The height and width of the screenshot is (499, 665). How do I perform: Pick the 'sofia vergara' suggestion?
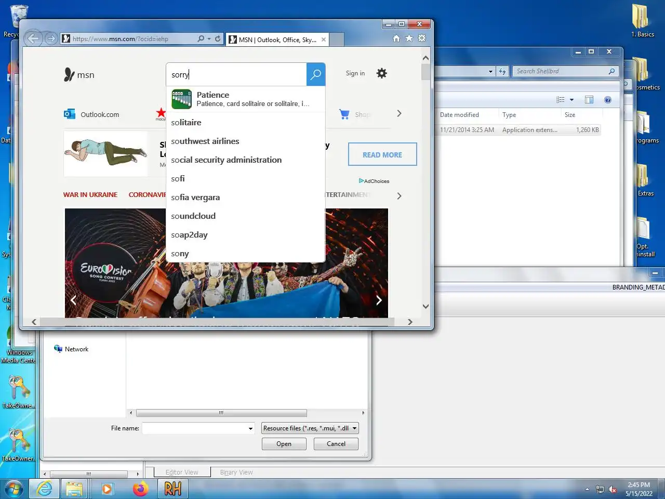pos(245,198)
